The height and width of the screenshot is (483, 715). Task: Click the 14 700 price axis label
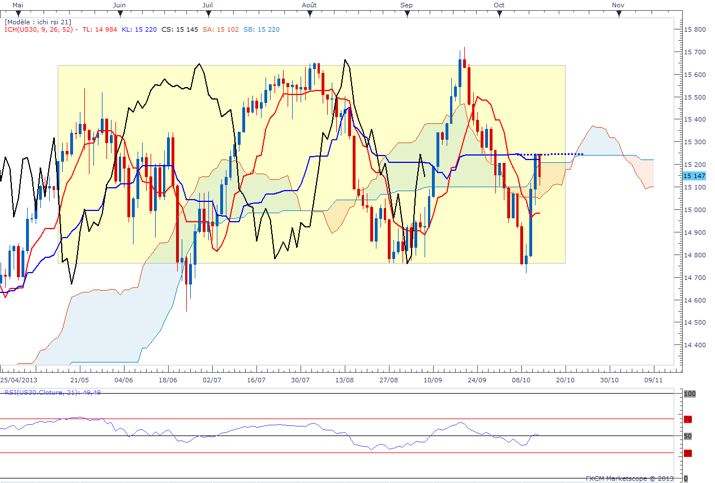[695, 278]
